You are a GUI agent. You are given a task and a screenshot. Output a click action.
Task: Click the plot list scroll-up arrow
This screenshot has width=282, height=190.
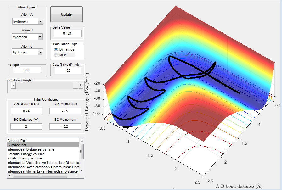coord(82,141)
